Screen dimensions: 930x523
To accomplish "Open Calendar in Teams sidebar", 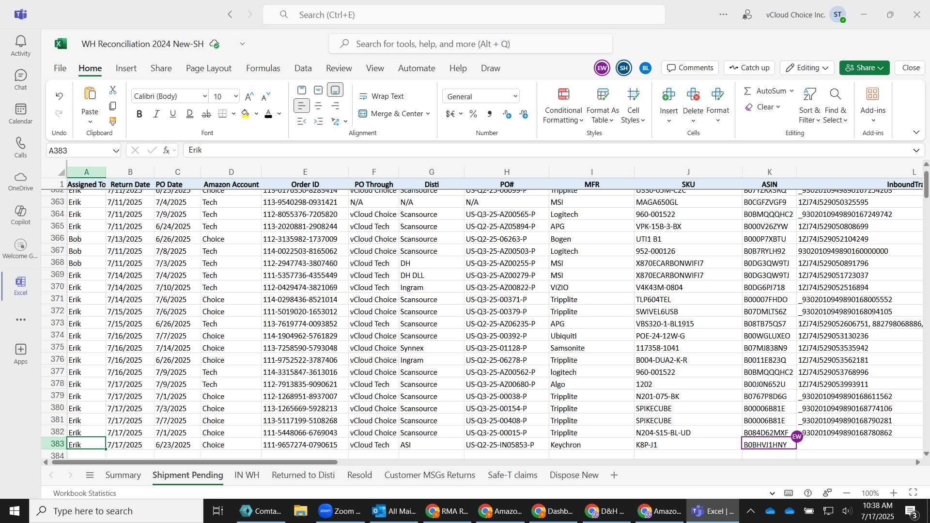I will (x=20, y=114).
